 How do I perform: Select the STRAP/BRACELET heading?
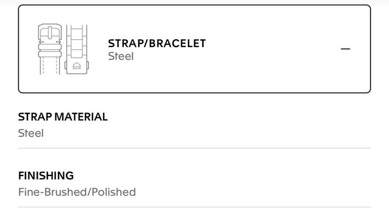157,44
